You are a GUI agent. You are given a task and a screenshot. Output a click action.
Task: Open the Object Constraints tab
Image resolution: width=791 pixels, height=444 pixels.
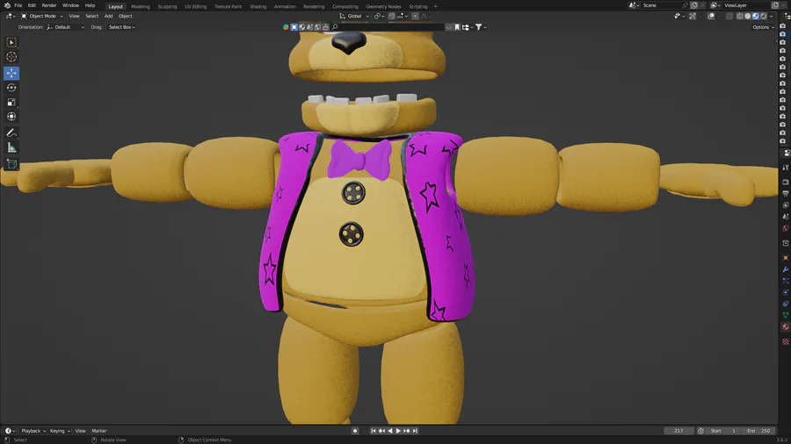(x=786, y=304)
